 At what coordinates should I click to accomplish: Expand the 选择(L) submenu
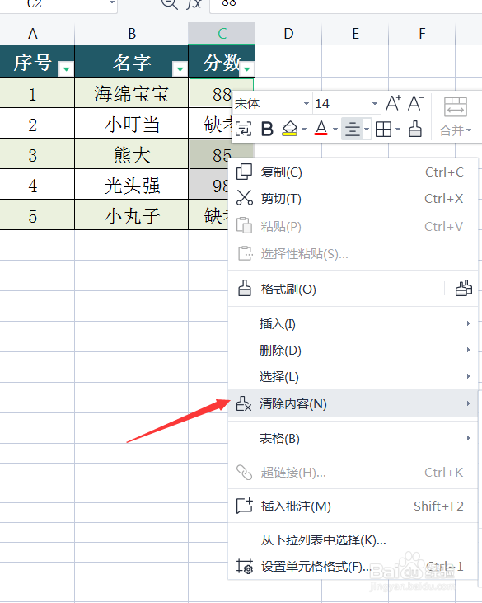[x=353, y=376]
